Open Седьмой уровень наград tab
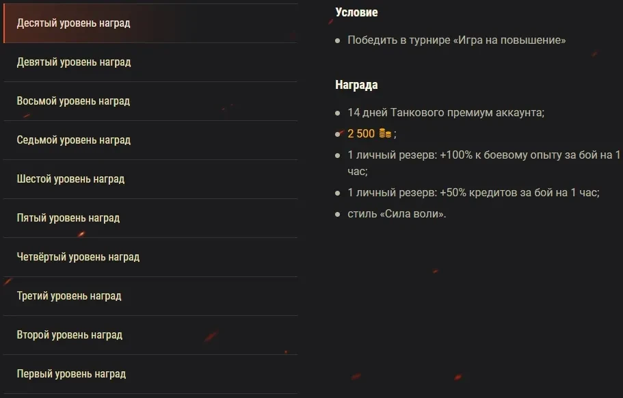This screenshot has height=398, width=623. pos(73,140)
